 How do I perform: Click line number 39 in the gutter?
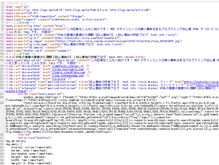tap(2, 163)
